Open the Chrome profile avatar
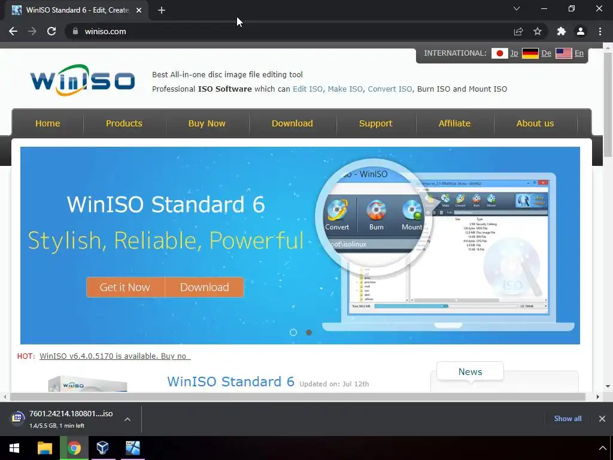 (x=581, y=31)
